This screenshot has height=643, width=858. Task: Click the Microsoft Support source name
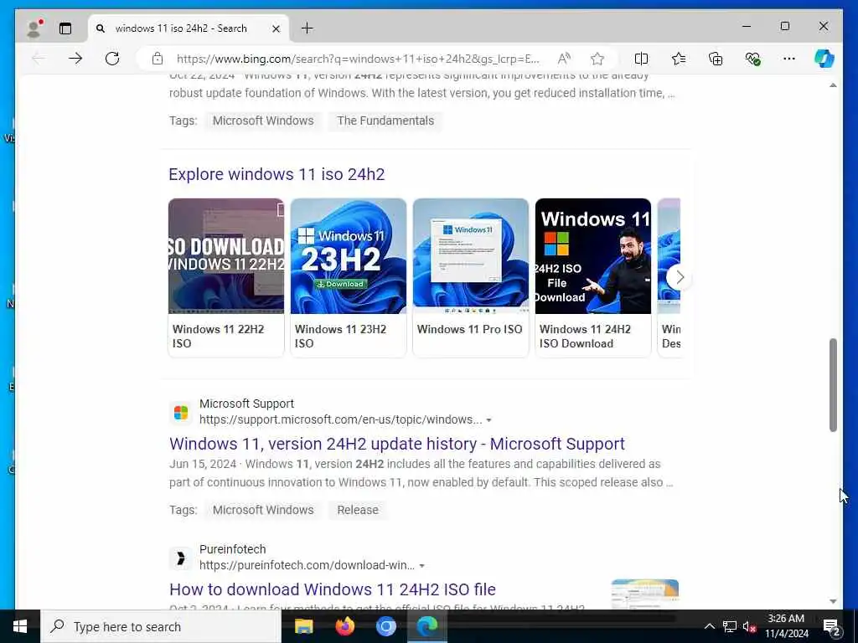(246, 404)
